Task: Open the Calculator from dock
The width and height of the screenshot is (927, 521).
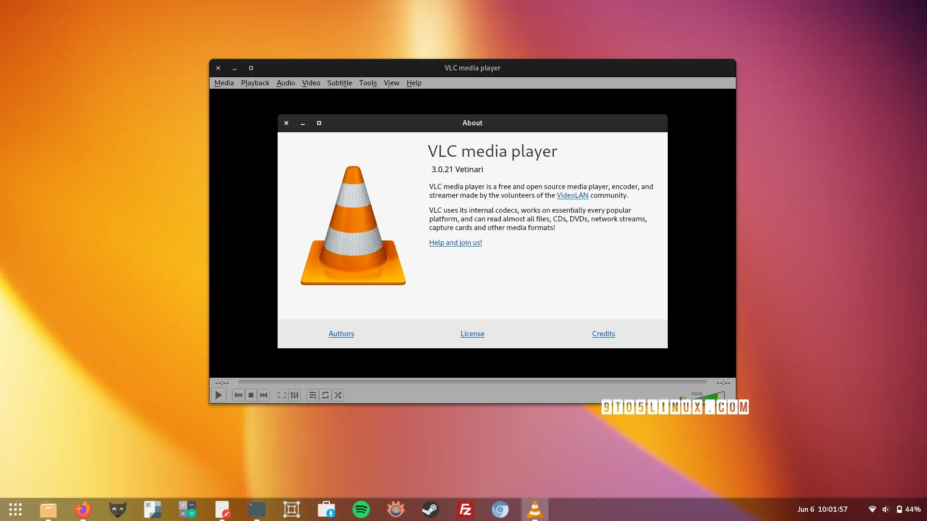Action: (187, 509)
